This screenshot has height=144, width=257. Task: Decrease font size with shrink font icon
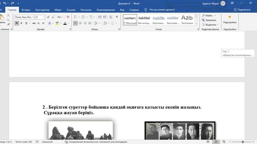pos(53,17)
